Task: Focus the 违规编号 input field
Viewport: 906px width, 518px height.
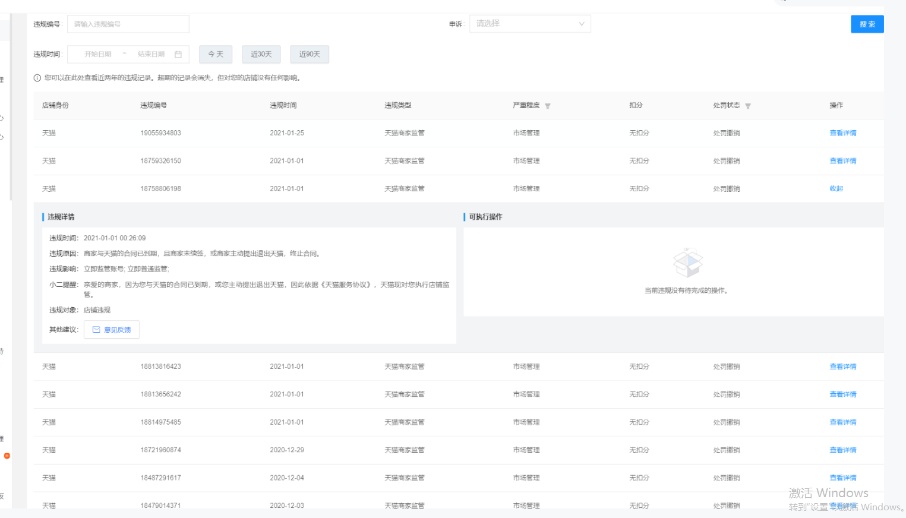Action: pos(128,24)
